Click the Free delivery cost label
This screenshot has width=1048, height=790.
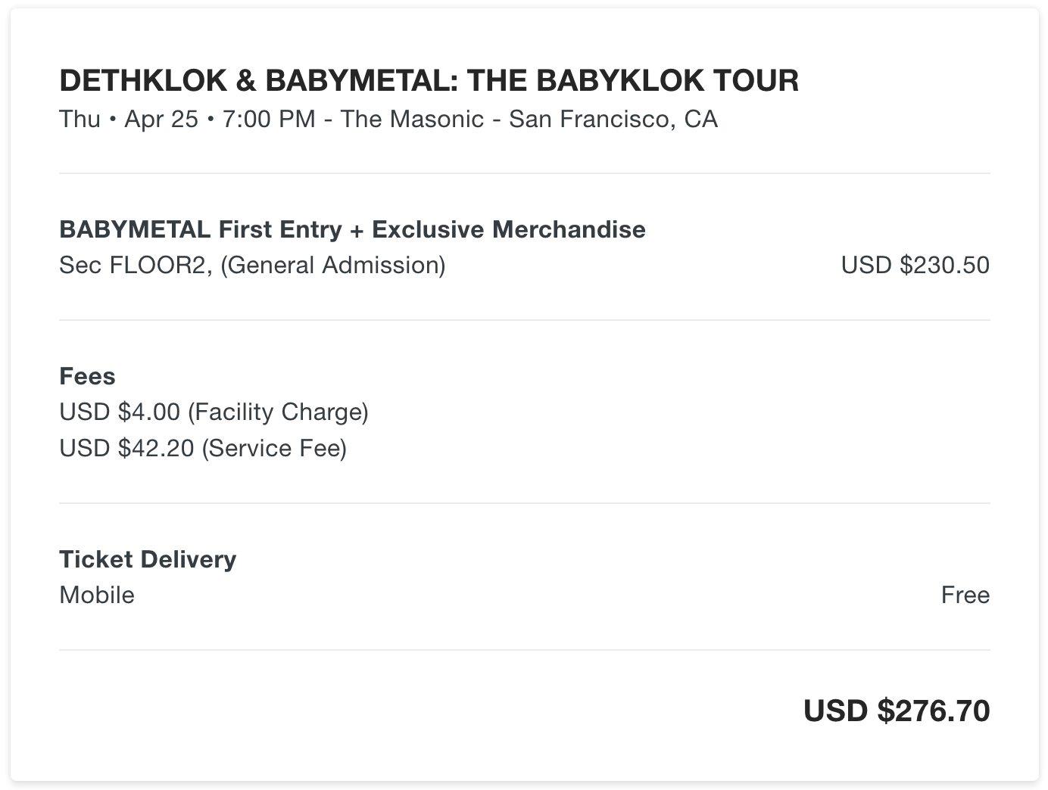click(x=965, y=595)
